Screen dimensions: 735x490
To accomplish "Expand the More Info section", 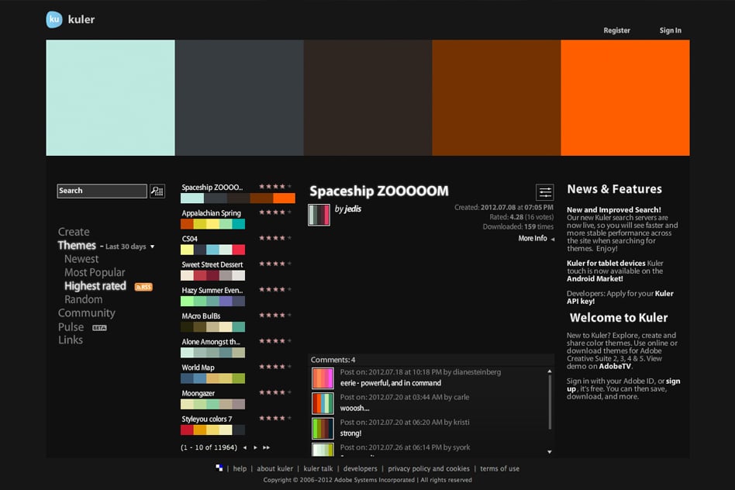I will tap(533, 238).
